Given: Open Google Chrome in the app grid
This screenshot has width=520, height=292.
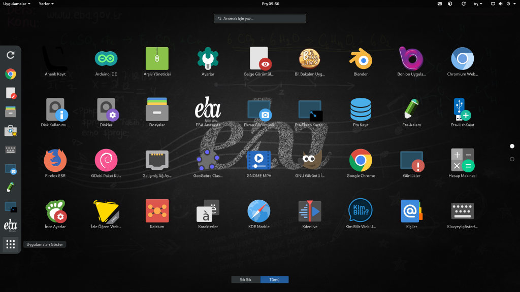Looking at the screenshot, I should point(361,163).
